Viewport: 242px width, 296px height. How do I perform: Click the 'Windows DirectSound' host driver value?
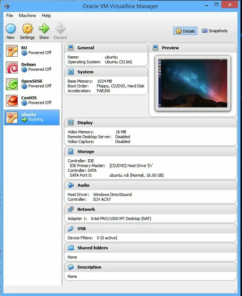click(112, 194)
